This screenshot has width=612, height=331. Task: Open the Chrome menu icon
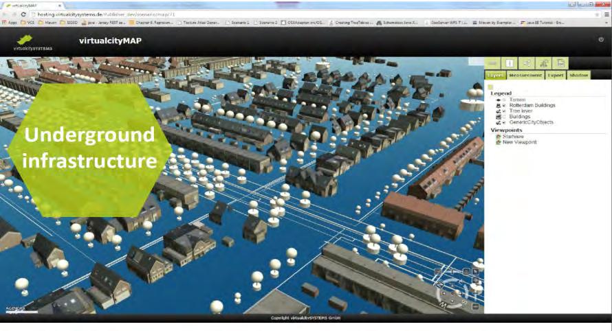606,14
